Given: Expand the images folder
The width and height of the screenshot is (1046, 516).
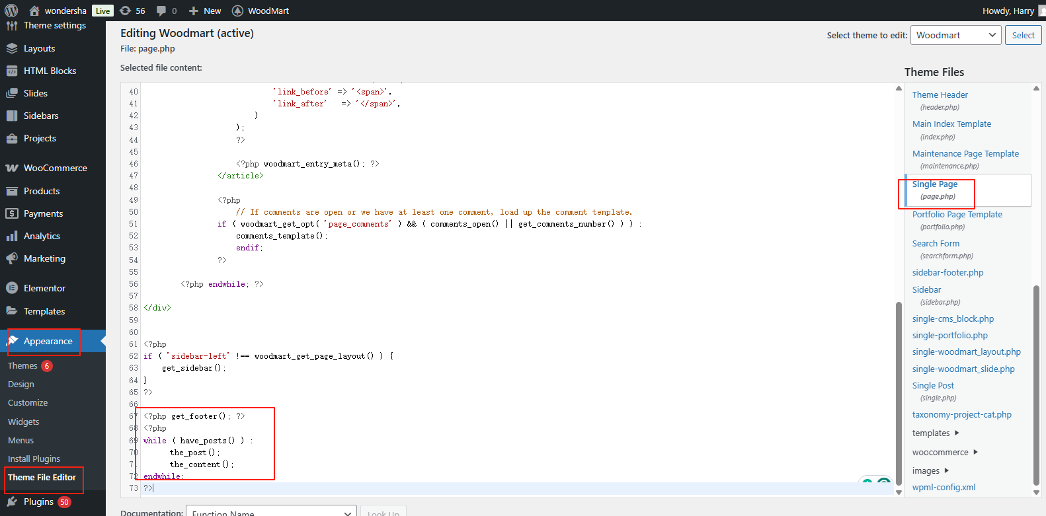Looking at the screenshot, I should (946, 470).
